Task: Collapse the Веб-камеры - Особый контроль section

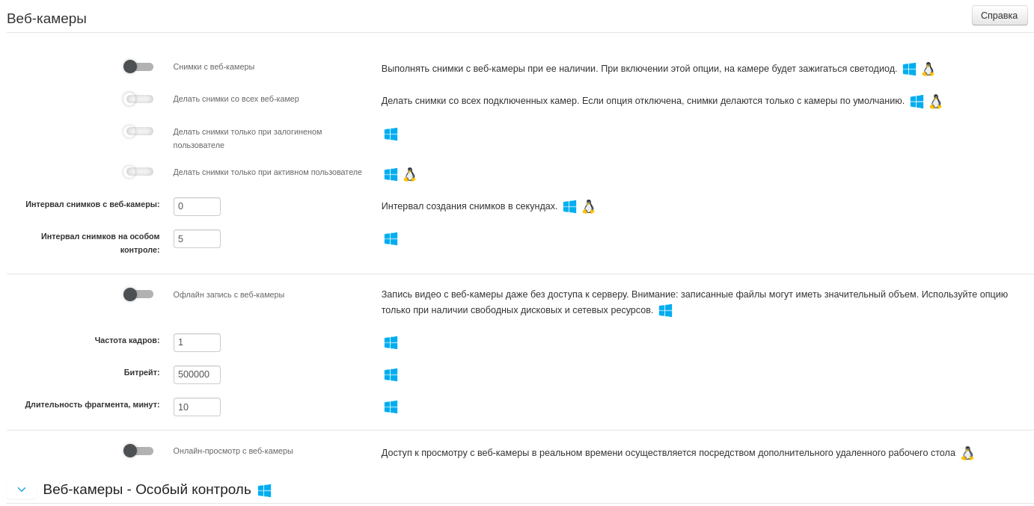Action: 22,489
